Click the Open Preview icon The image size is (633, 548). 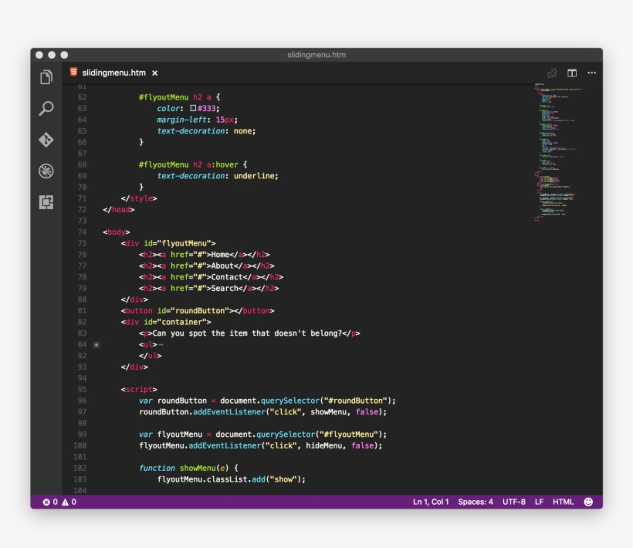click(x=552, y=72)
